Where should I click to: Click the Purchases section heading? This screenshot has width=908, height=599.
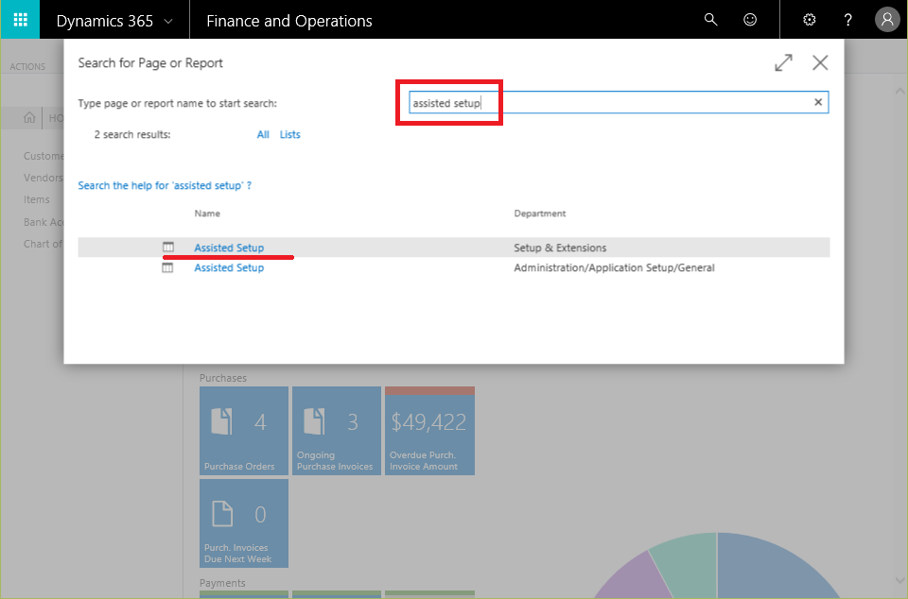coord(223,378)
